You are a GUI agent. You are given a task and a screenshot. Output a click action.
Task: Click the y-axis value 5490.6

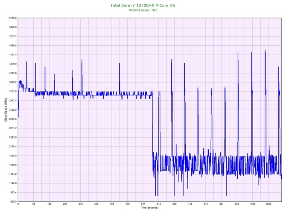click(13, 27)
